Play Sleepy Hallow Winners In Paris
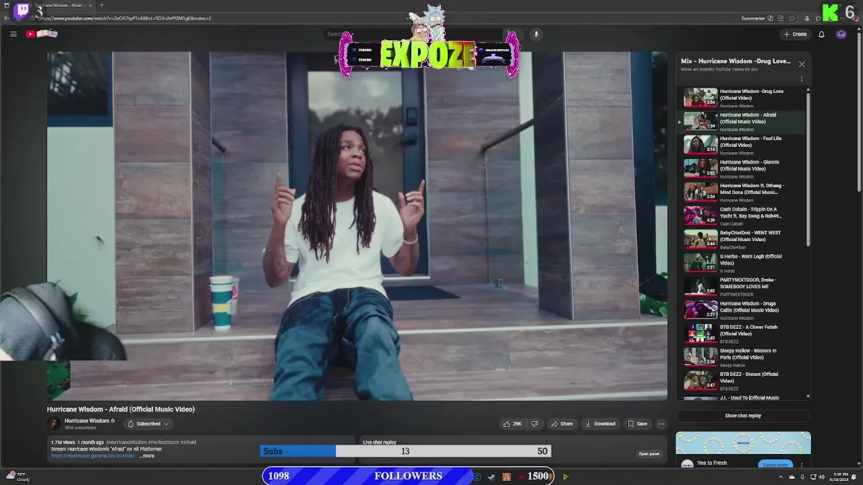The image size is (863, 485). [742, 358]
